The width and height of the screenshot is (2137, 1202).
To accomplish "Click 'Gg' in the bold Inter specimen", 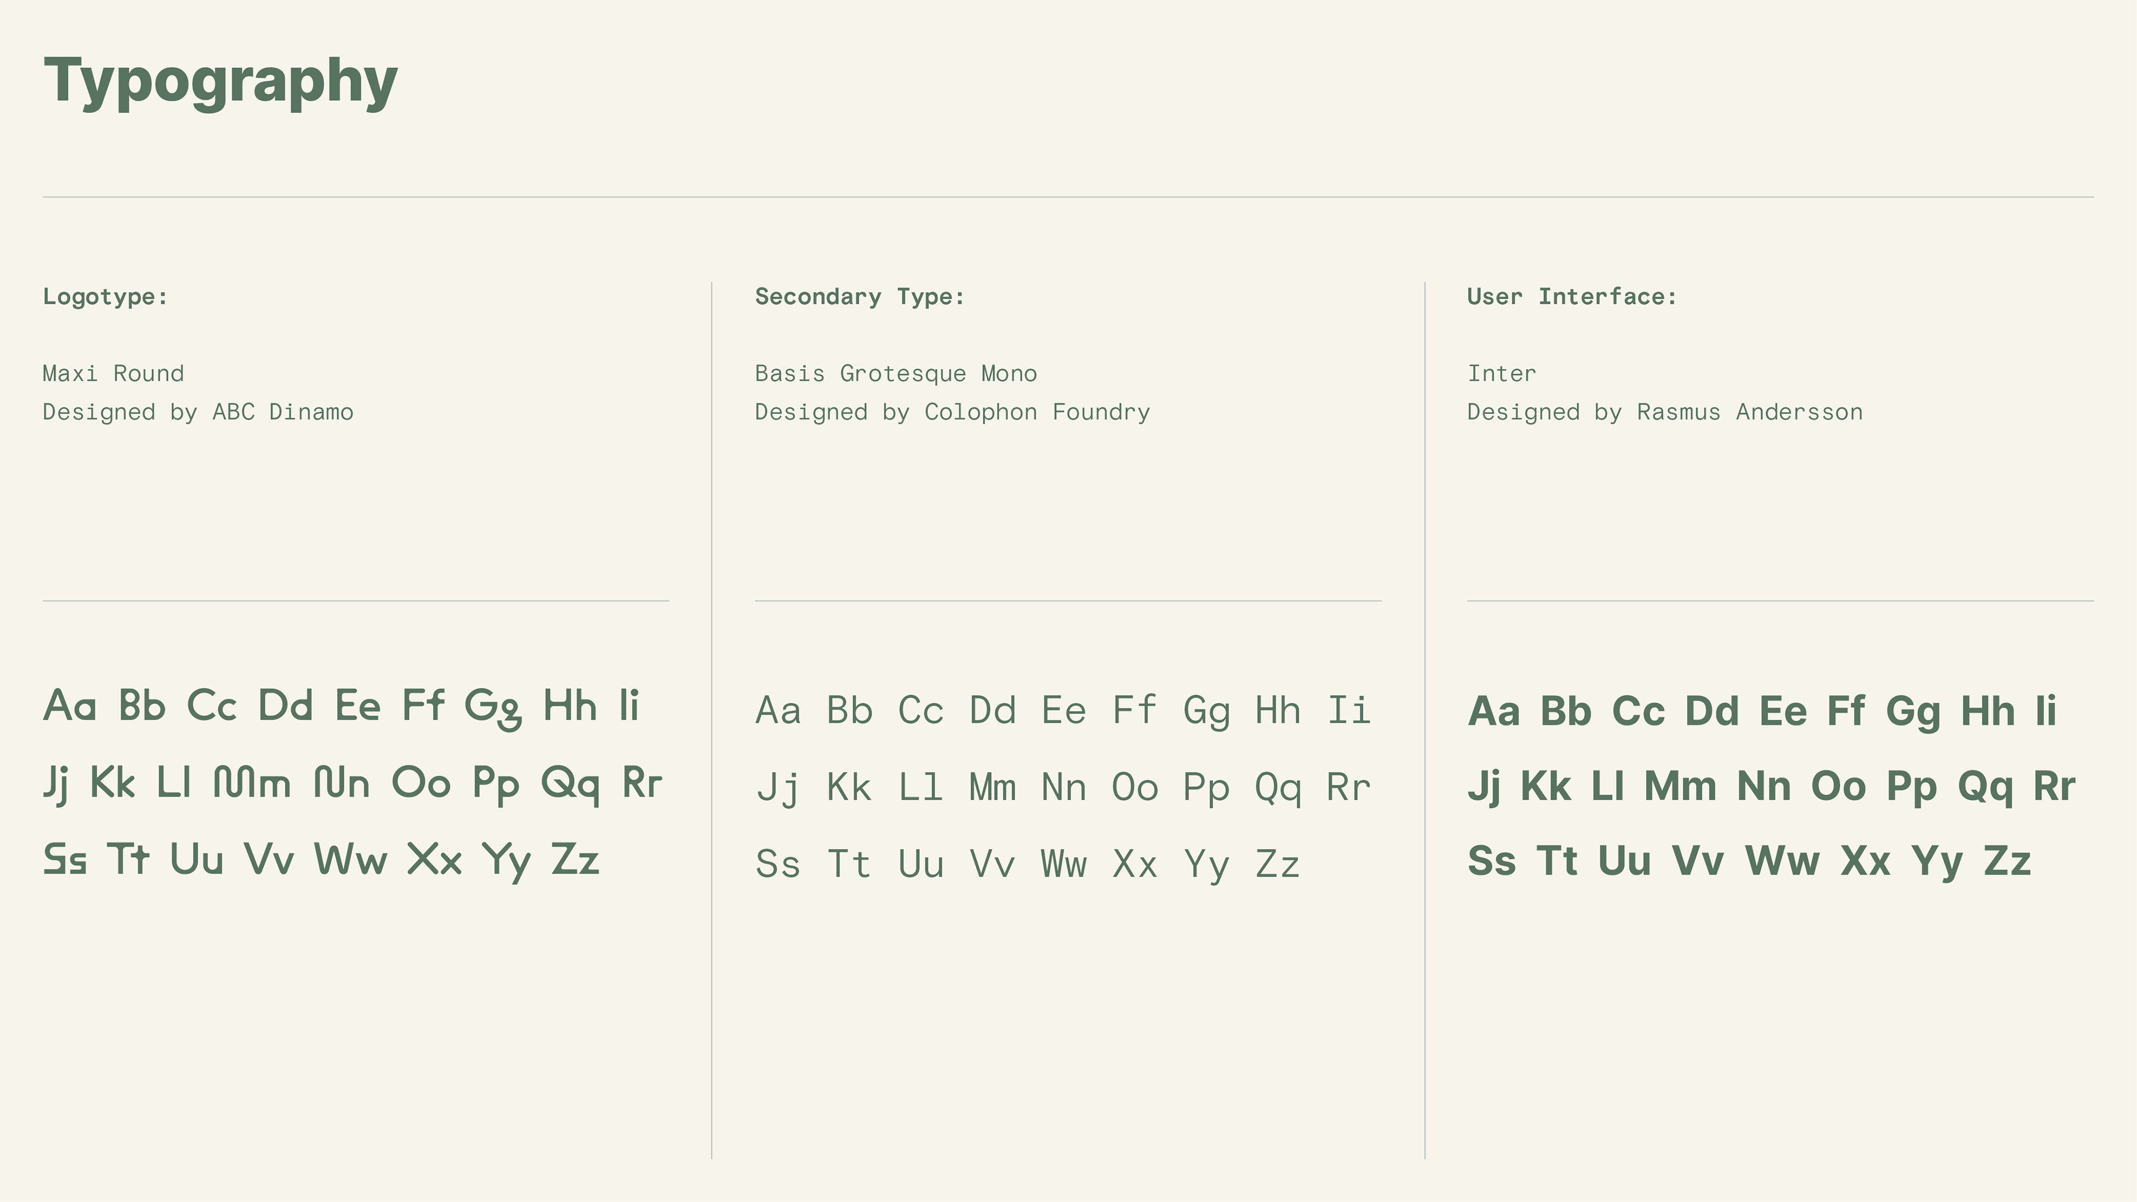I will tap(1913, 713).
